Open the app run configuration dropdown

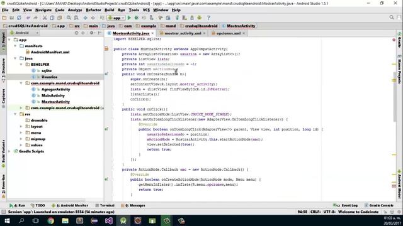(116, 18)
